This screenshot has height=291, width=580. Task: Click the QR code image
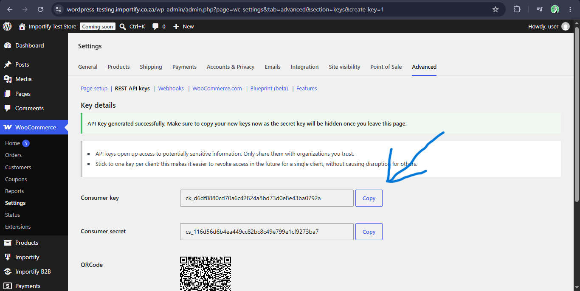[x=206, y=274]
